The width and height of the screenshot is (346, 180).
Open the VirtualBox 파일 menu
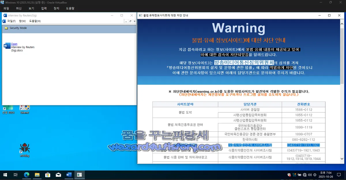coord(6,8)
